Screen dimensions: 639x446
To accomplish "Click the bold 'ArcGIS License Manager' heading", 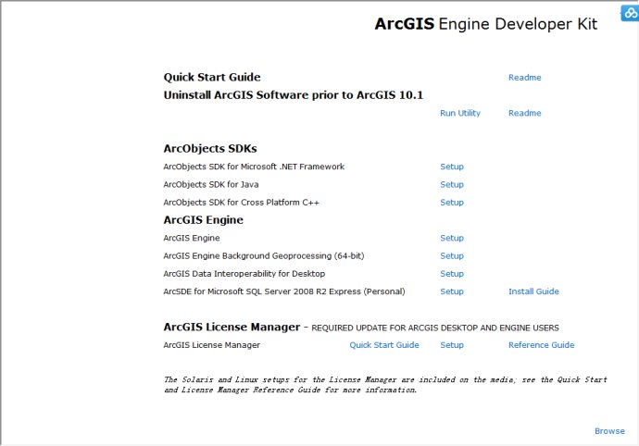I will pyautogui.click(x=232, y=327).
